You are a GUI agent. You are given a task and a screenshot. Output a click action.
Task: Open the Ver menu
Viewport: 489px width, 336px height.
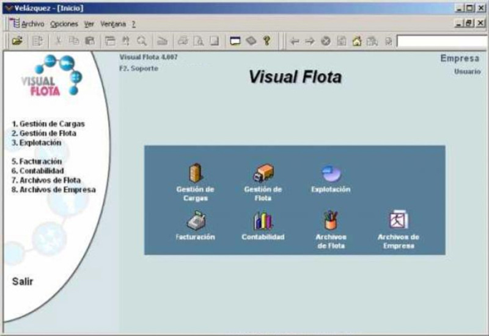[x=89, y=24]
